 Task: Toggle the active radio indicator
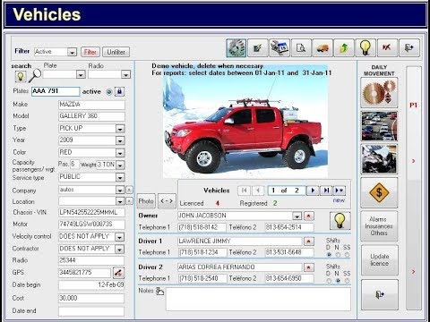tap(109, 92)
